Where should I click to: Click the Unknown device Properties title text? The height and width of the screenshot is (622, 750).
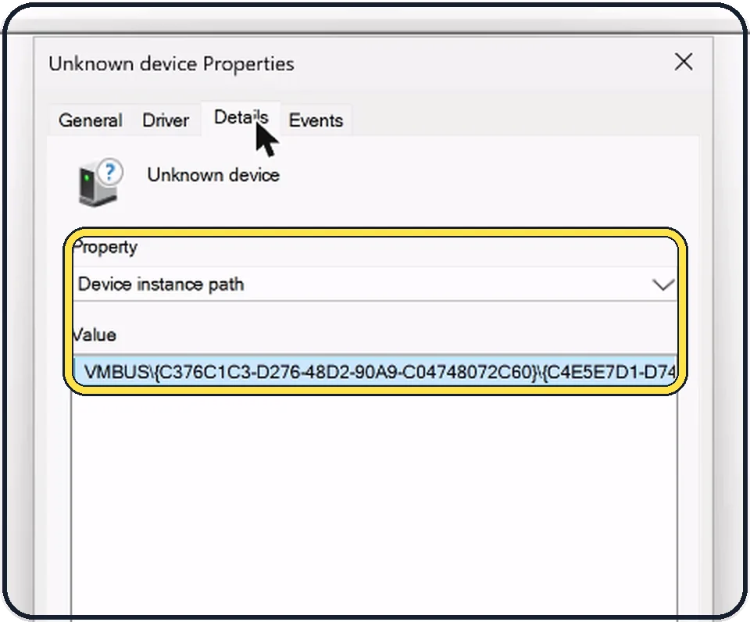point(171,63)
